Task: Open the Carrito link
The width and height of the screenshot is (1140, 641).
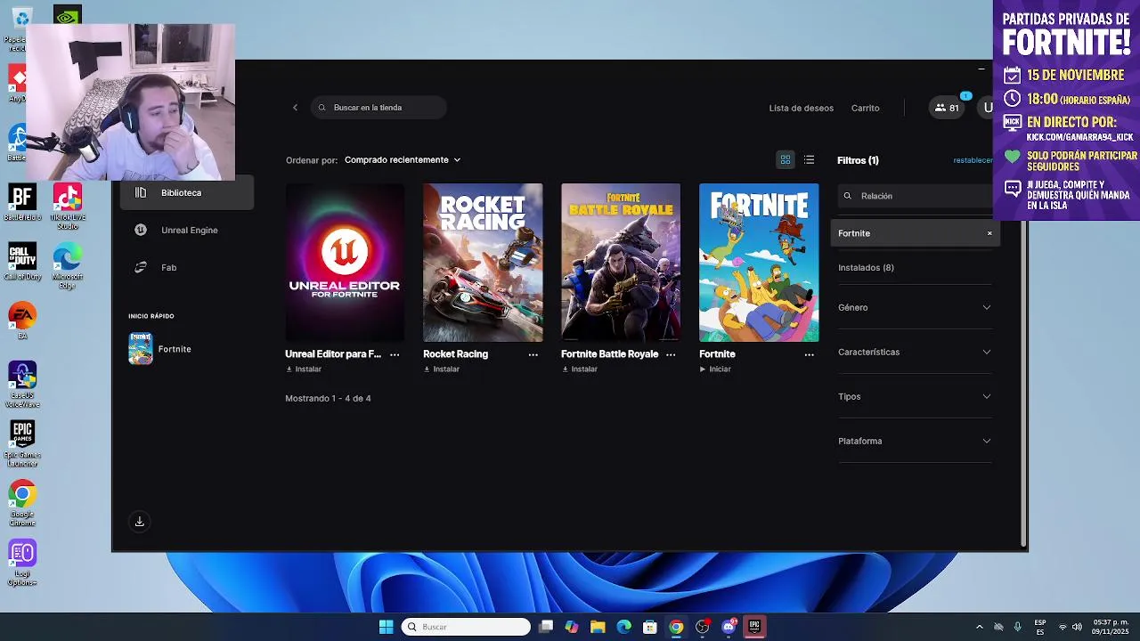Action: click(x=865, y=108)
